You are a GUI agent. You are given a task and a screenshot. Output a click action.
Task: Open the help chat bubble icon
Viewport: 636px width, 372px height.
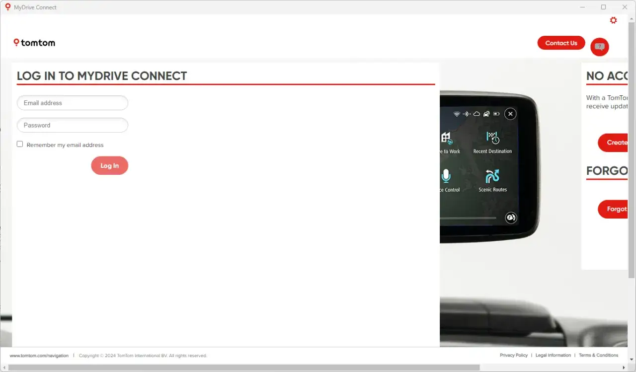599,47
